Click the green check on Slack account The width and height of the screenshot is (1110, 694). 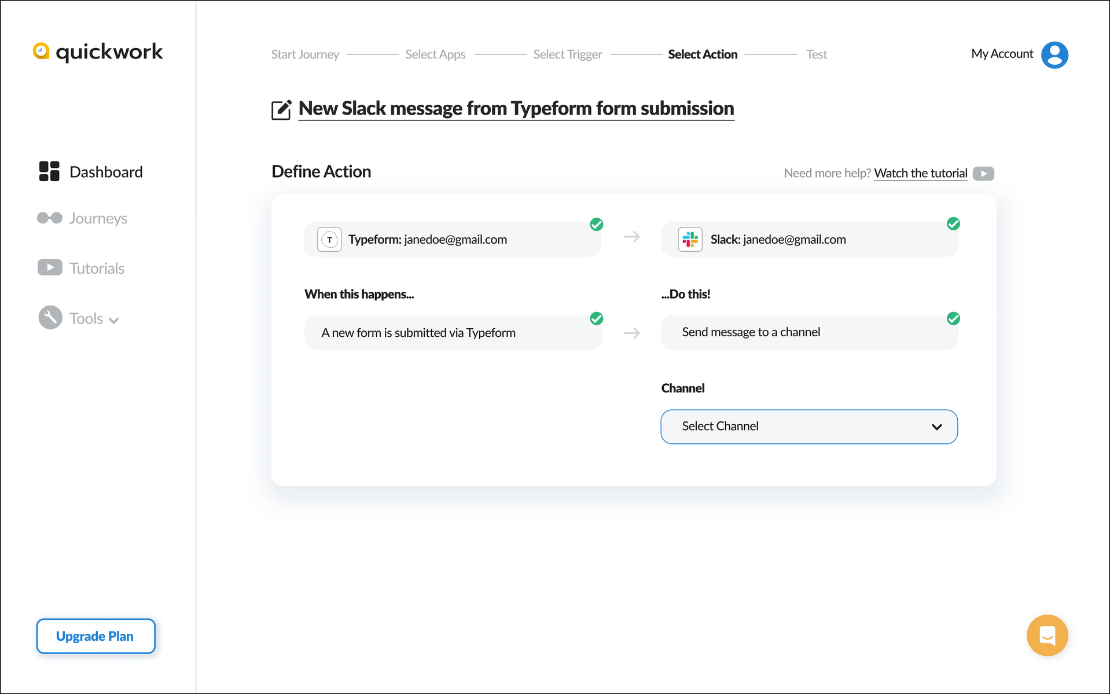coord(953,224)
